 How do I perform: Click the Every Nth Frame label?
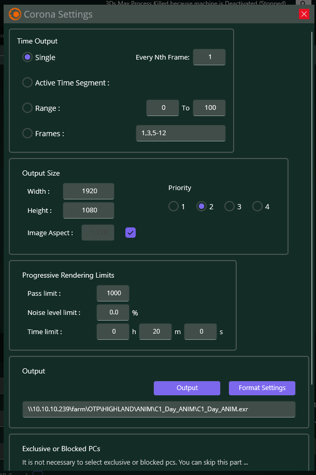[x=163, y=57]
